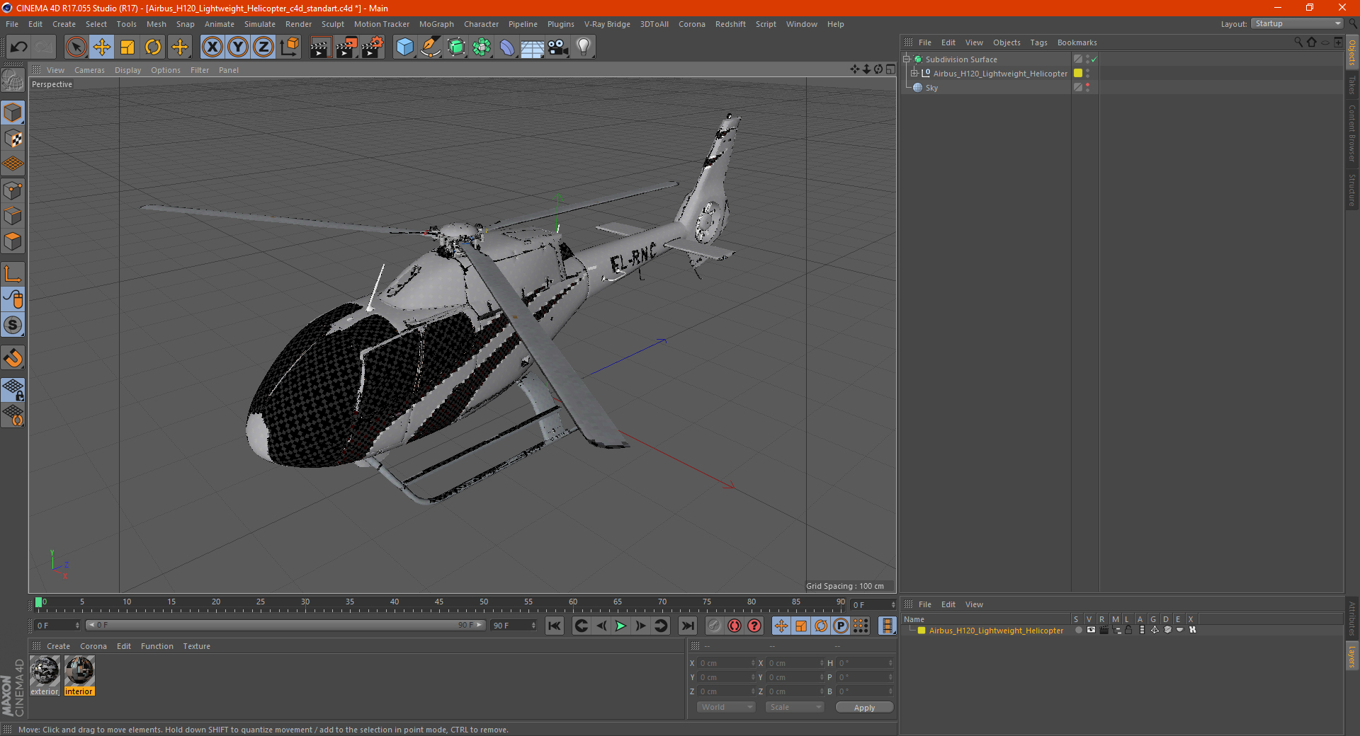Toggle Airbus helicopter visibility dots in Objects
This screenshot has width=1360, height=736.
1087,74
